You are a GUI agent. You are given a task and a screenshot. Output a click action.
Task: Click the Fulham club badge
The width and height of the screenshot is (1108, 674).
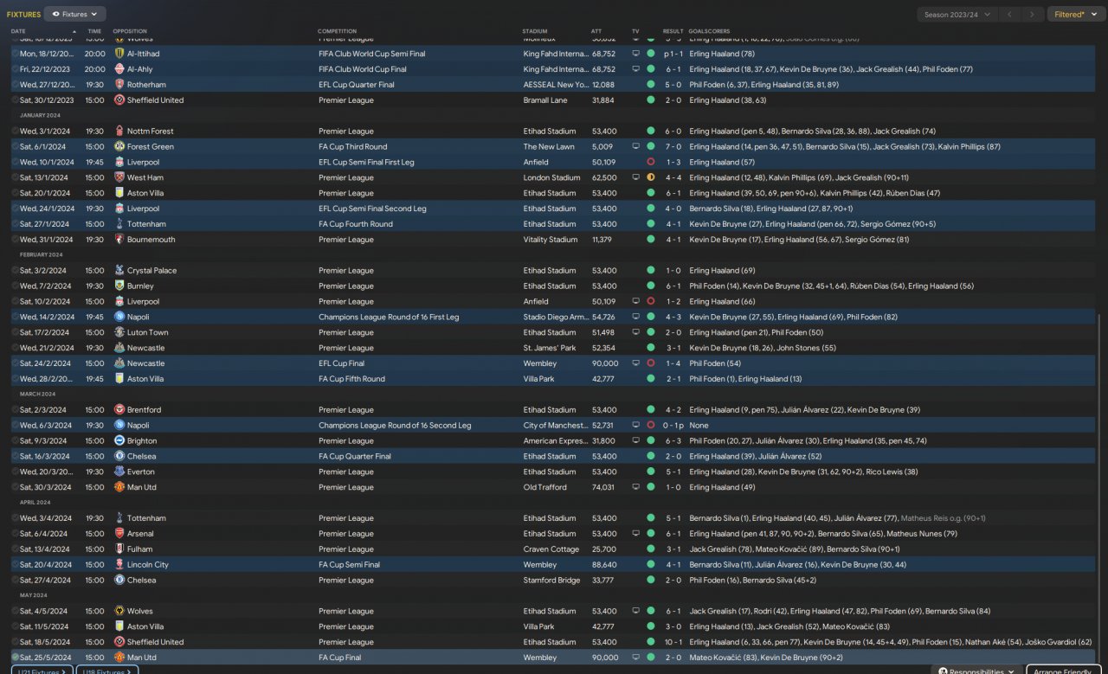coord(119,549)
